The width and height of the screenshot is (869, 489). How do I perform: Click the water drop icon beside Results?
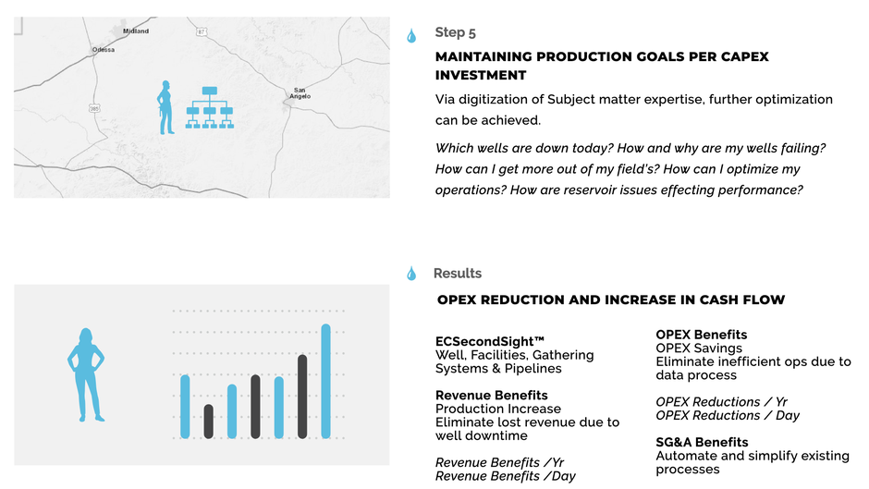click(x=411, y=274)
